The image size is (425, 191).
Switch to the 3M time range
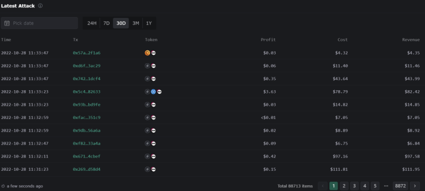click(136, 23)
